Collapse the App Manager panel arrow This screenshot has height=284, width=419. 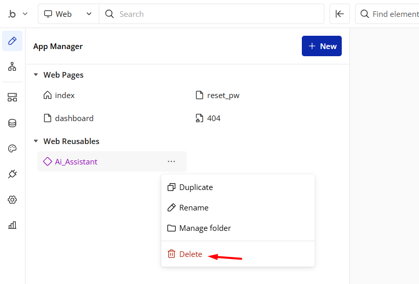tap(340, 14)
